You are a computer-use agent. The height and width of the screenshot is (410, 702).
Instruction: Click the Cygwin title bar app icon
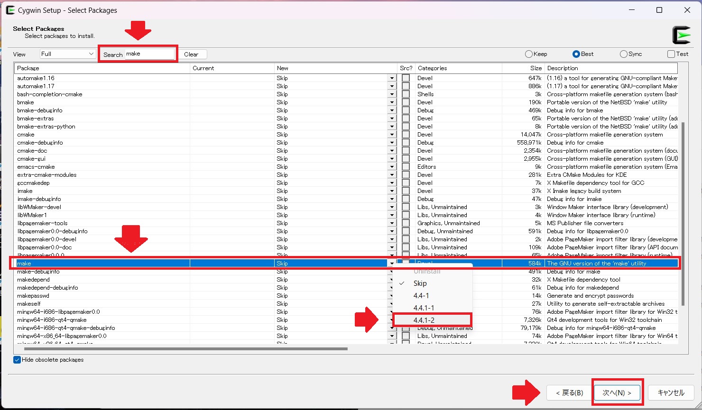(x=10, y=10)
